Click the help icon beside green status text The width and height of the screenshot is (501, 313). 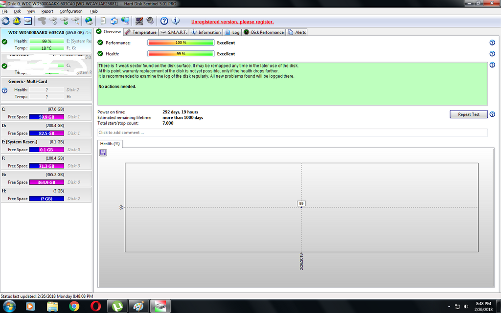(x=492, y=65)
